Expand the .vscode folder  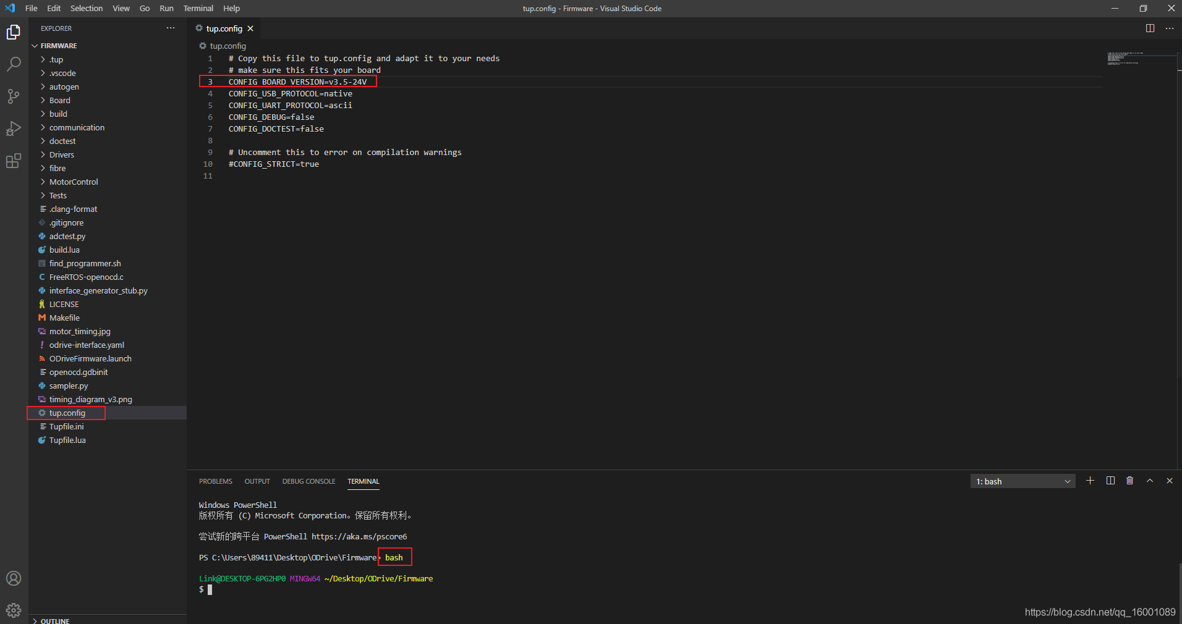pos(62,73)
